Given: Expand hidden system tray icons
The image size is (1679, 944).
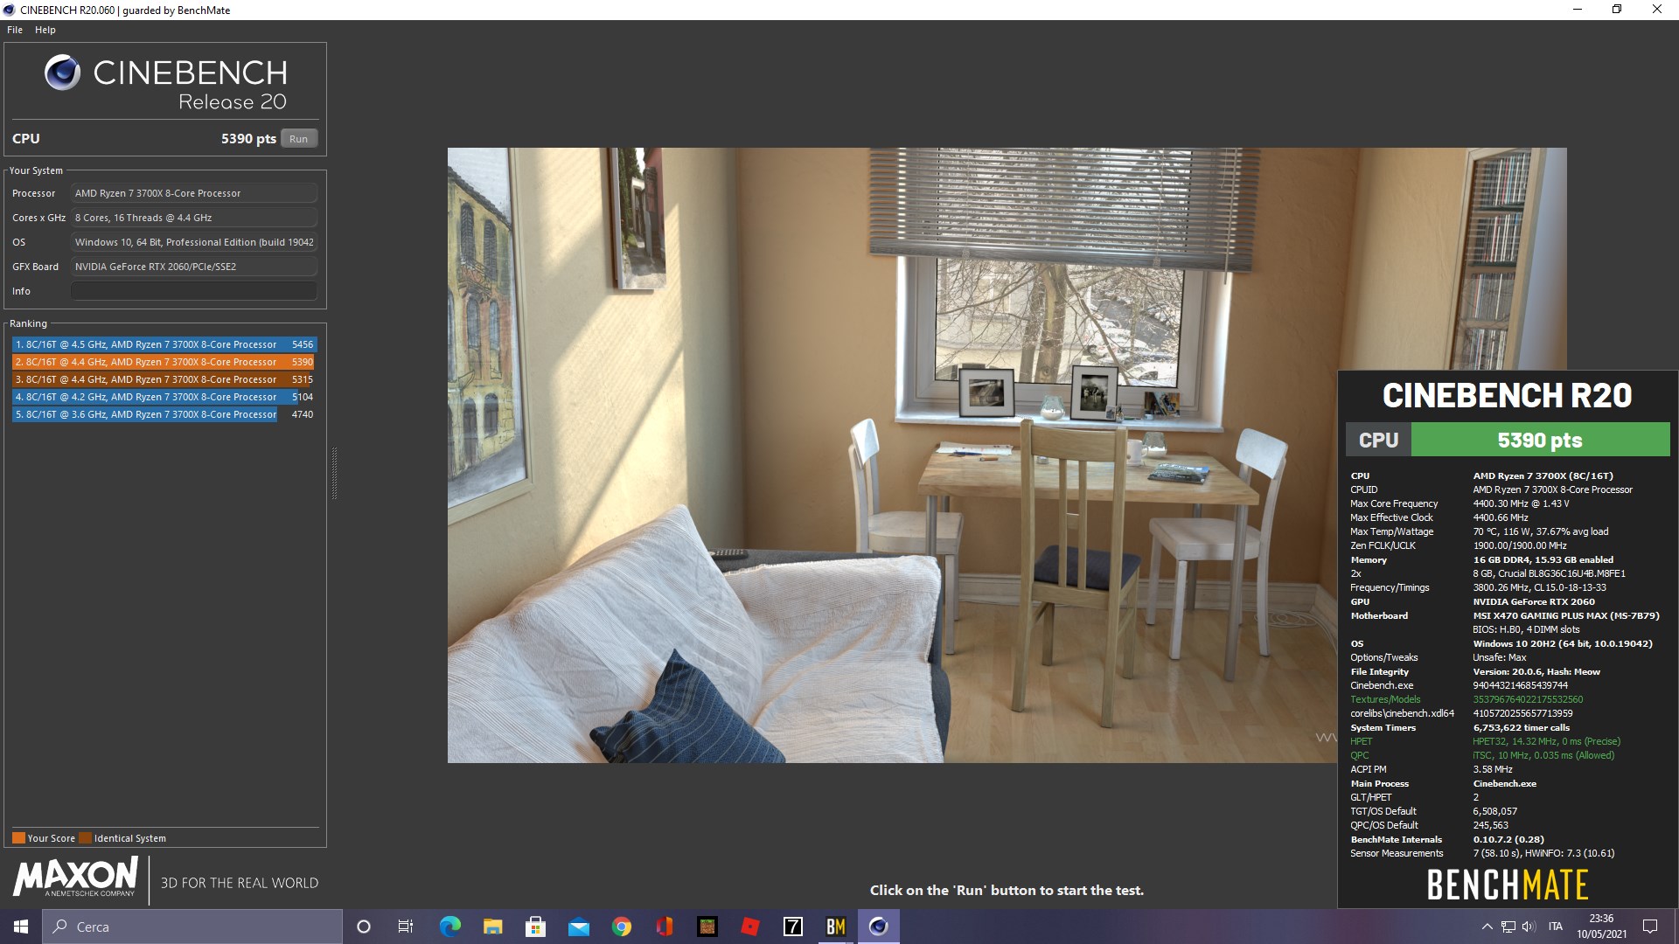Looking at the screenshot, I should (1487, 927).
